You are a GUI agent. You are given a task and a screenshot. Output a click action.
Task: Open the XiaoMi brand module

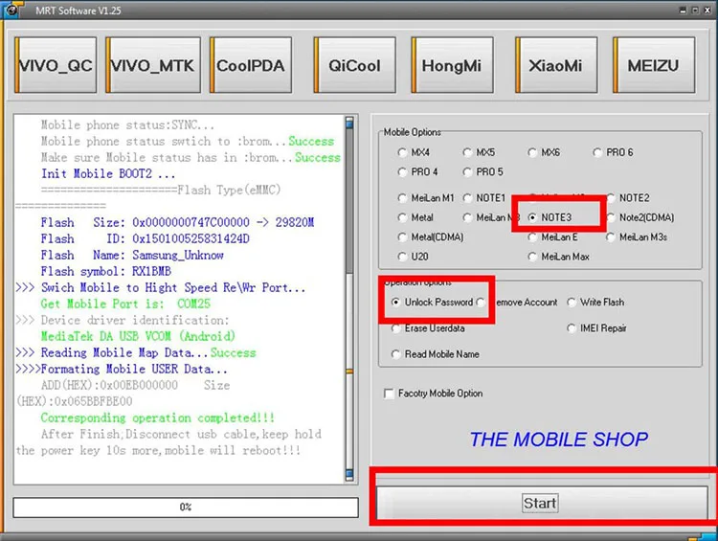[x=556, y=65]
